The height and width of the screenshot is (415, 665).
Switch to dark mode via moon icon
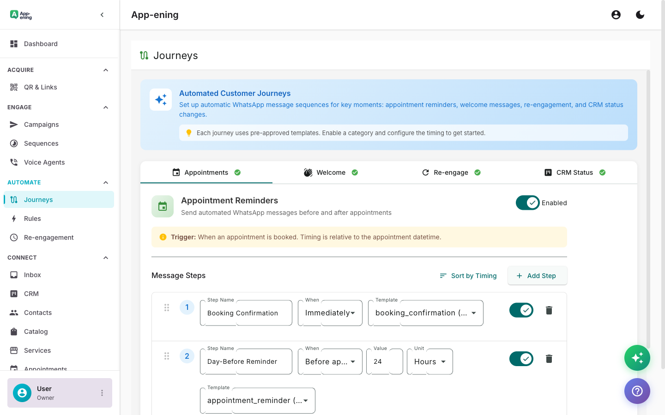click(640, 14)
